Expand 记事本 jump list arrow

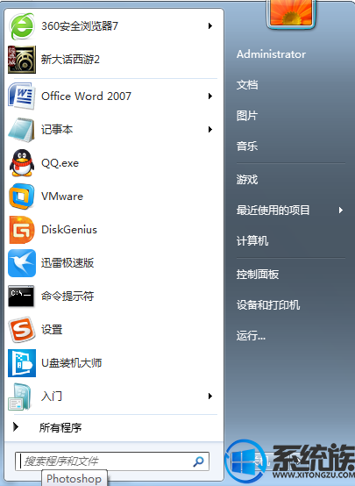(x=210, y=130)
